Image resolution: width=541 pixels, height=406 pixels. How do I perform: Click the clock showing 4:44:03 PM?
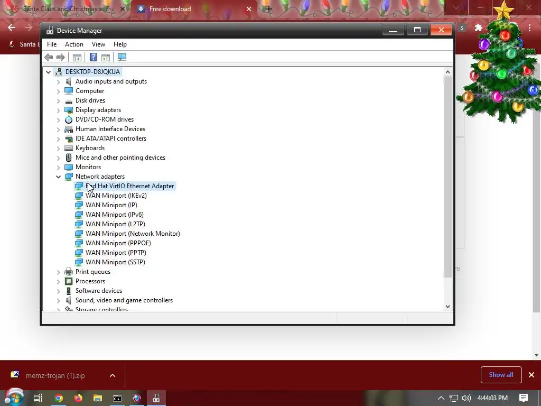[x=492, y=398]
